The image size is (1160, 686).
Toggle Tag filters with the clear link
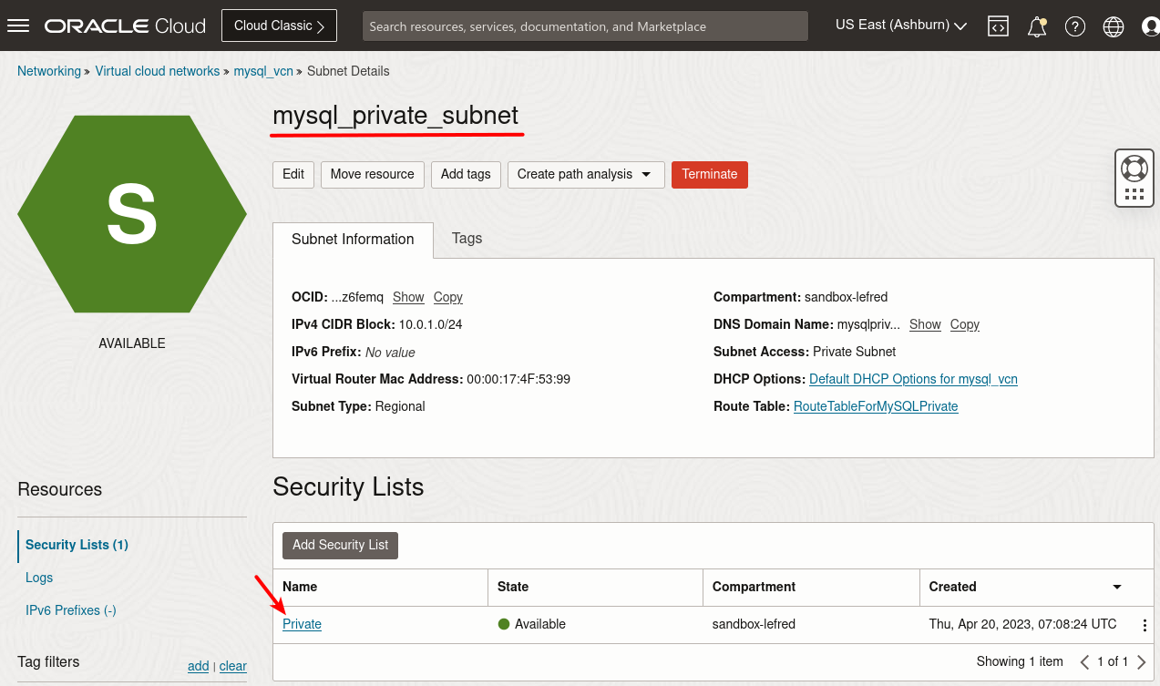(x=232, y=666)
